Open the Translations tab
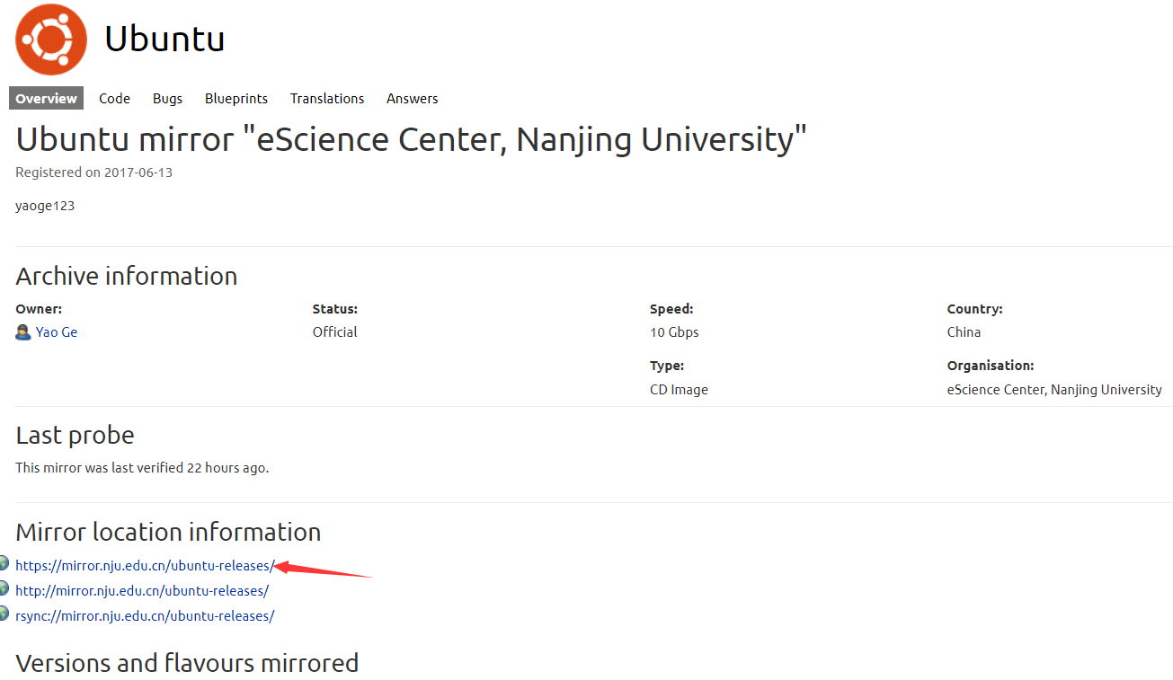 point(327,99)
